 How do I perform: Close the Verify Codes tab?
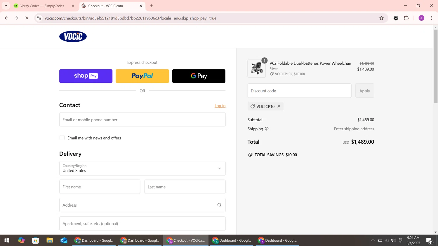click(x=73, y=6)
